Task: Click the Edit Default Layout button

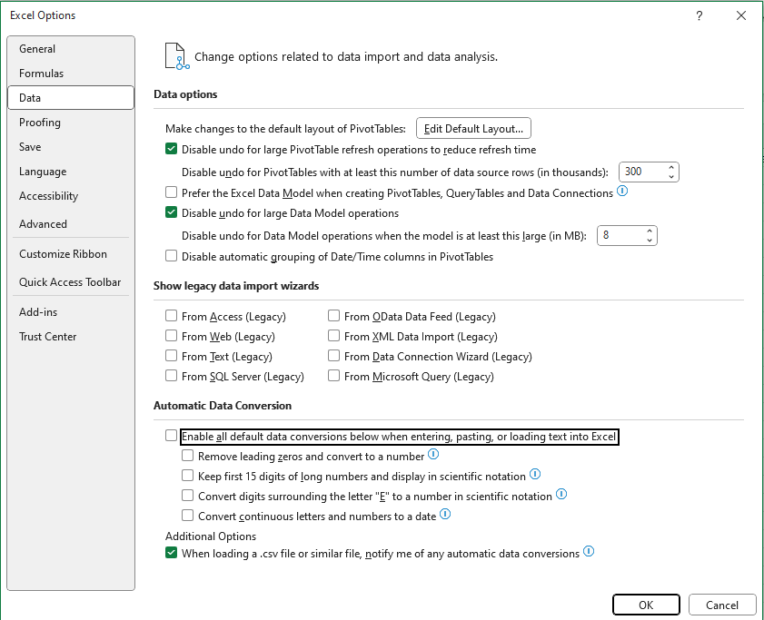Action: click(x=473, y=129)
